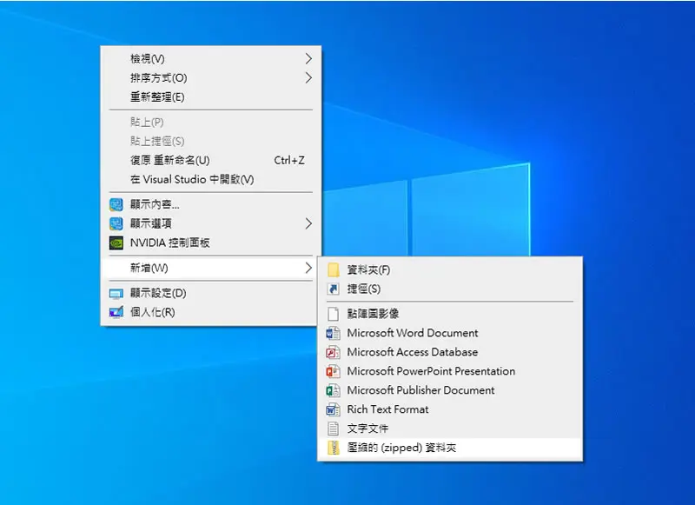Select 在 Visual Studio 中開啟(V)
This screenshot has width=695, height=505.
[x=211, y=179]
